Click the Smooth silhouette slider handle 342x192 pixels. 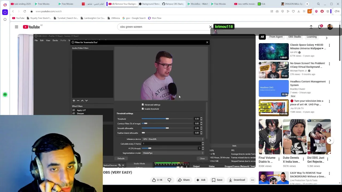(167, 128)
